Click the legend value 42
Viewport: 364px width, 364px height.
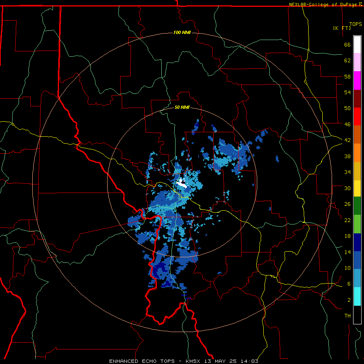click(x=347, y=140)
